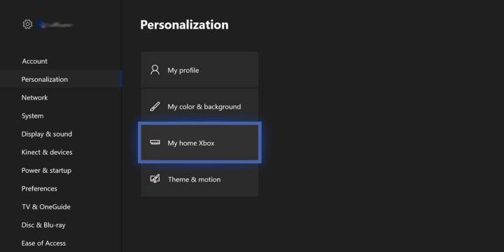Image resolution: width=504 pixels, height=252 pixels.
Task: Open the Preferences category
Action: [39, 189]
